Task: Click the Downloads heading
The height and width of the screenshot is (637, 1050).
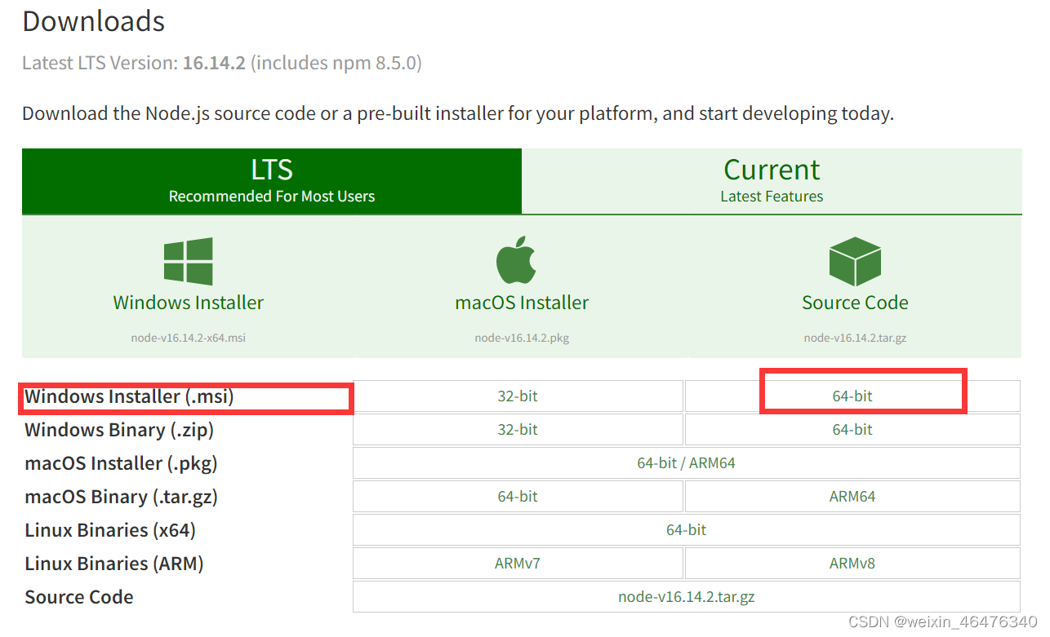Action: (x=94, y=21)
